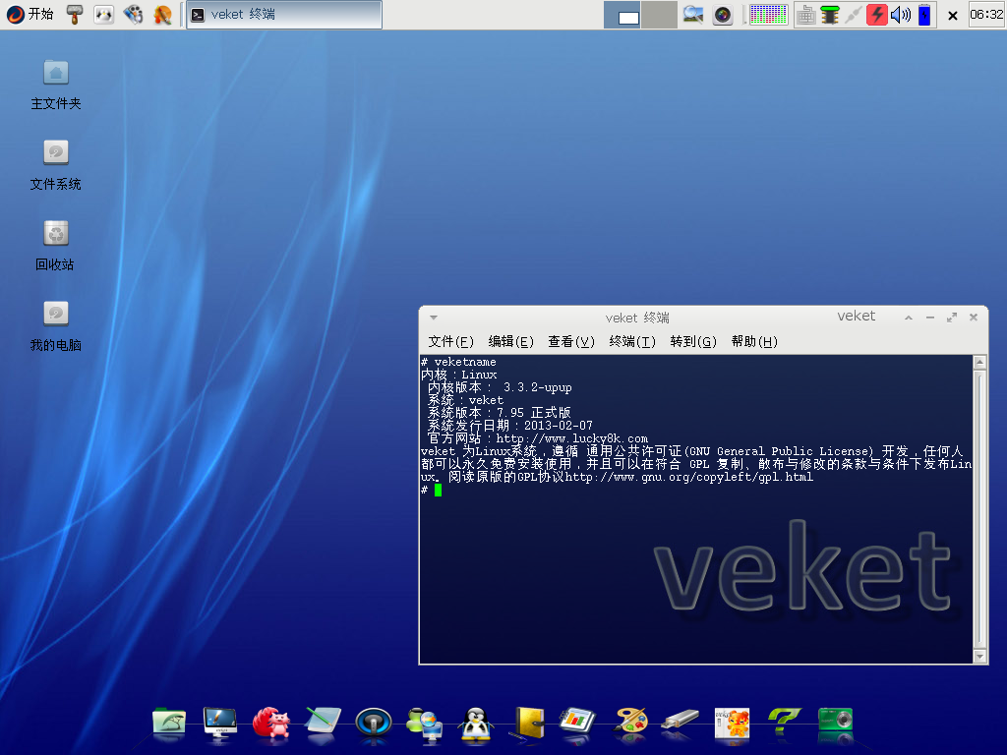Open the magnifier image viewer panel icon
This screenshot has width=1007, height=755.
click(x=693, y=14)
